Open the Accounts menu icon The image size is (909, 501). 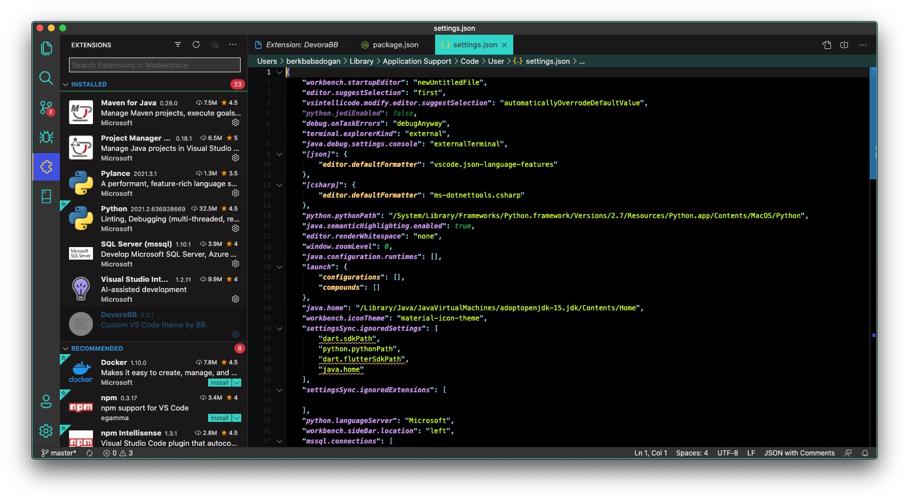(46, 401)
